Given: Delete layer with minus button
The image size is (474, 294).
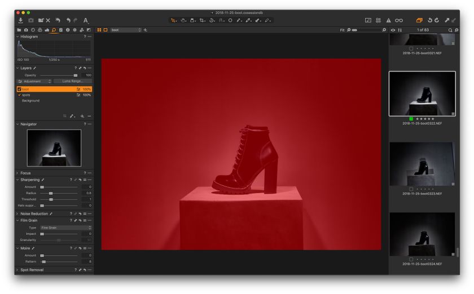Looking at the screenshot, I should (89, 116).
